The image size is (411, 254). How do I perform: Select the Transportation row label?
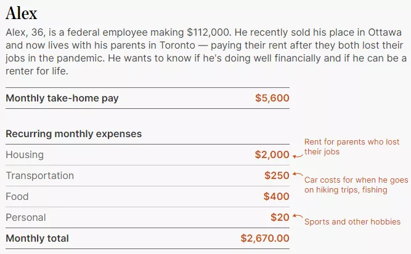point(40,175)
